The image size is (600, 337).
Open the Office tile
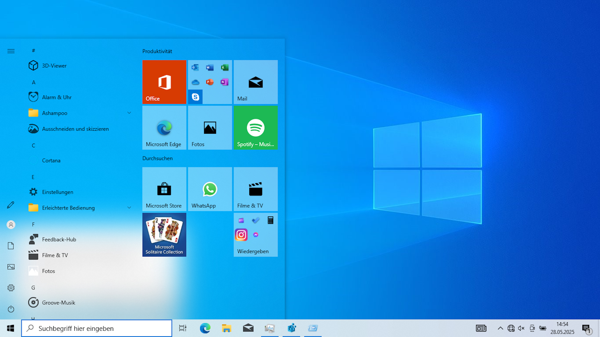[x=164, y=82]
